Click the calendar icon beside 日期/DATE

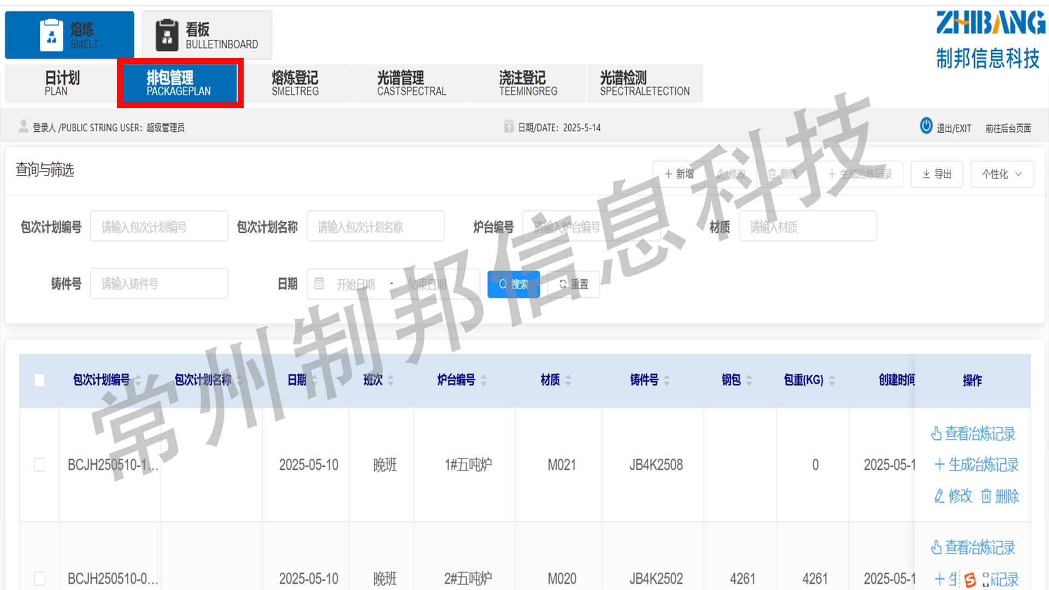[509, 126]
